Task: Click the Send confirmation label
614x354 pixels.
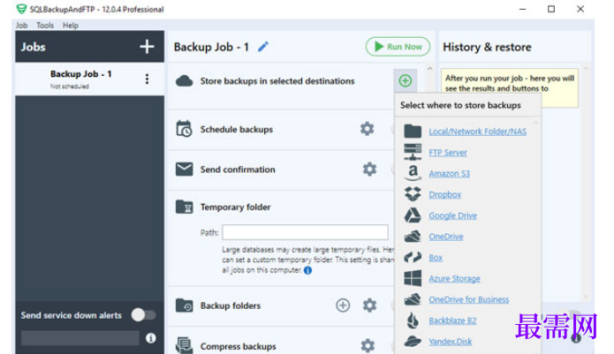Action: [238, 169]
